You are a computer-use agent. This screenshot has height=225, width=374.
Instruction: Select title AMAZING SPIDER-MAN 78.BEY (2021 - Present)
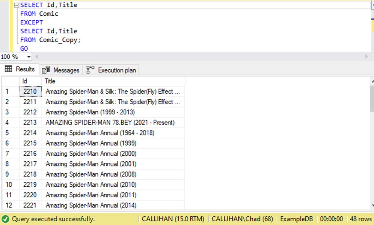(x=113, y=122)
